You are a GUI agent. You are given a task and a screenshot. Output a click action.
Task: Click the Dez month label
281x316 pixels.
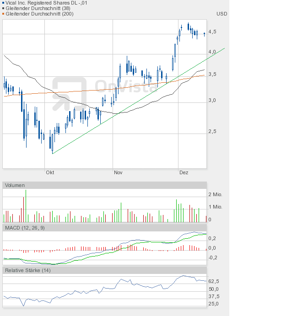(184, 172)
